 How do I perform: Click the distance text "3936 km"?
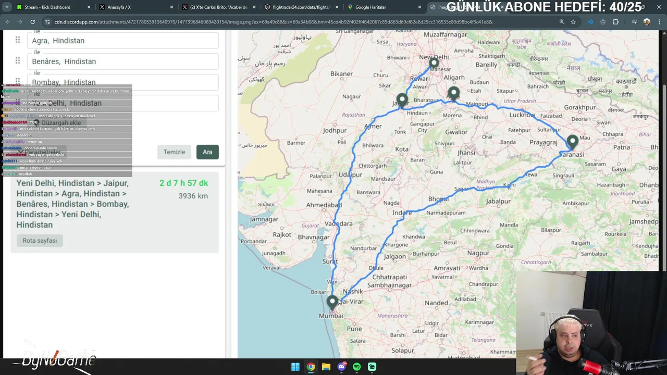pos(193,196)
